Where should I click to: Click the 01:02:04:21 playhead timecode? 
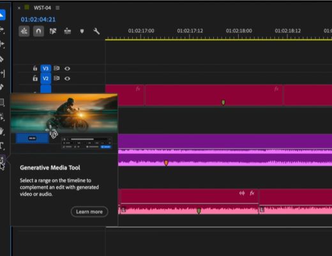click(38, 19)
